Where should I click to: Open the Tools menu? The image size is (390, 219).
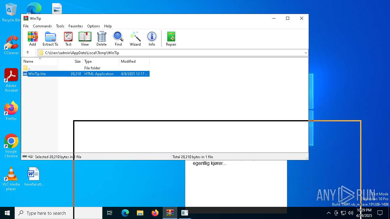coord(60,26)
